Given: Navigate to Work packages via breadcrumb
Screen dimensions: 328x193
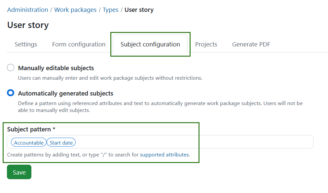Looking at the screenshot, I should point(75,10).
